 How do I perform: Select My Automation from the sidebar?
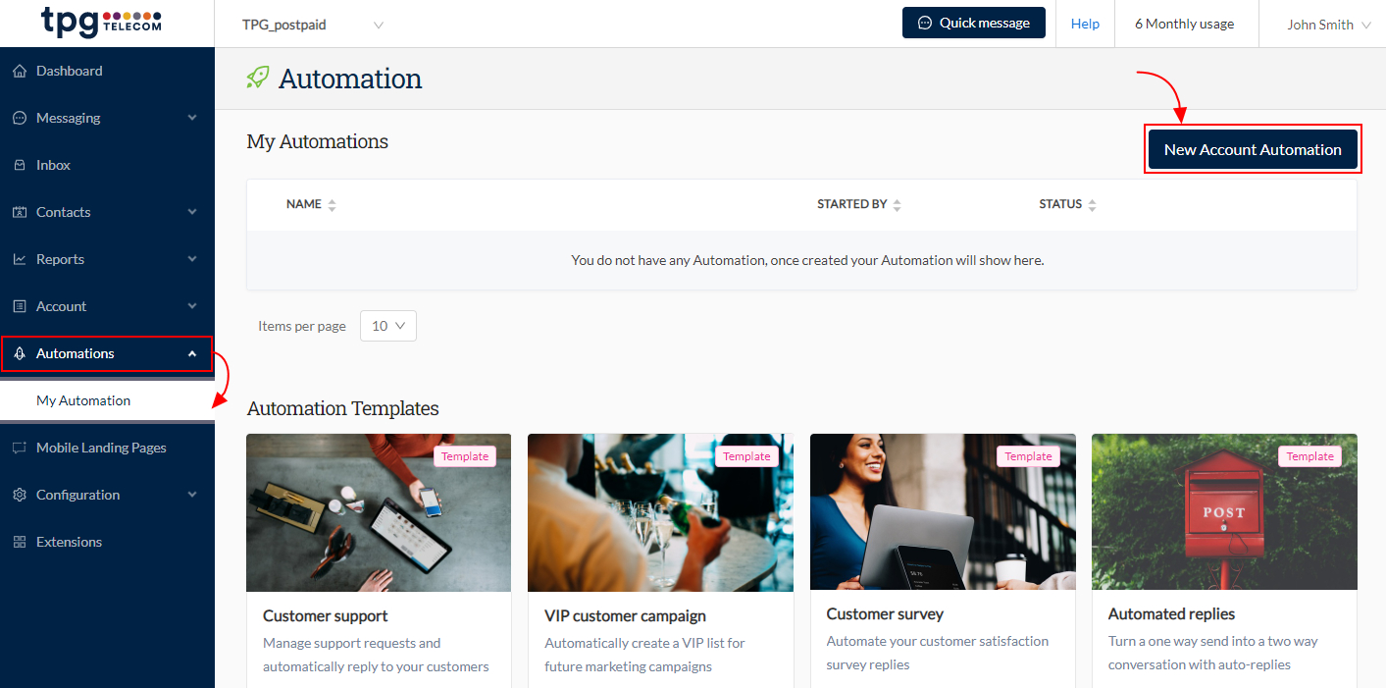click(x=83, y=399)
